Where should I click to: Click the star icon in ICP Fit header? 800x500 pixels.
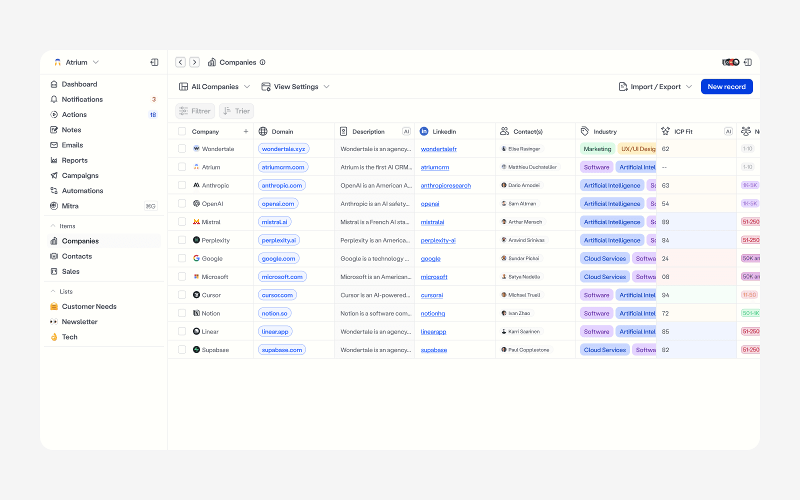[665, 131]
